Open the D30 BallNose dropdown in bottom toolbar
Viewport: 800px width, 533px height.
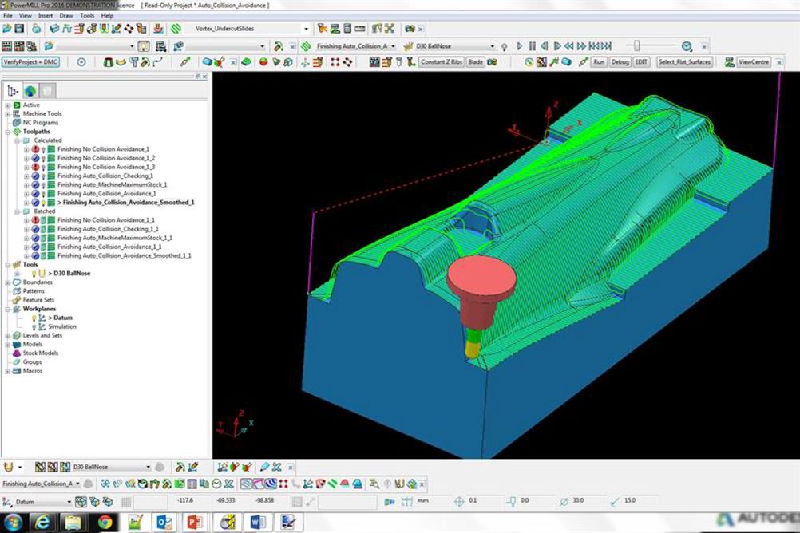(x=148, y=468)
